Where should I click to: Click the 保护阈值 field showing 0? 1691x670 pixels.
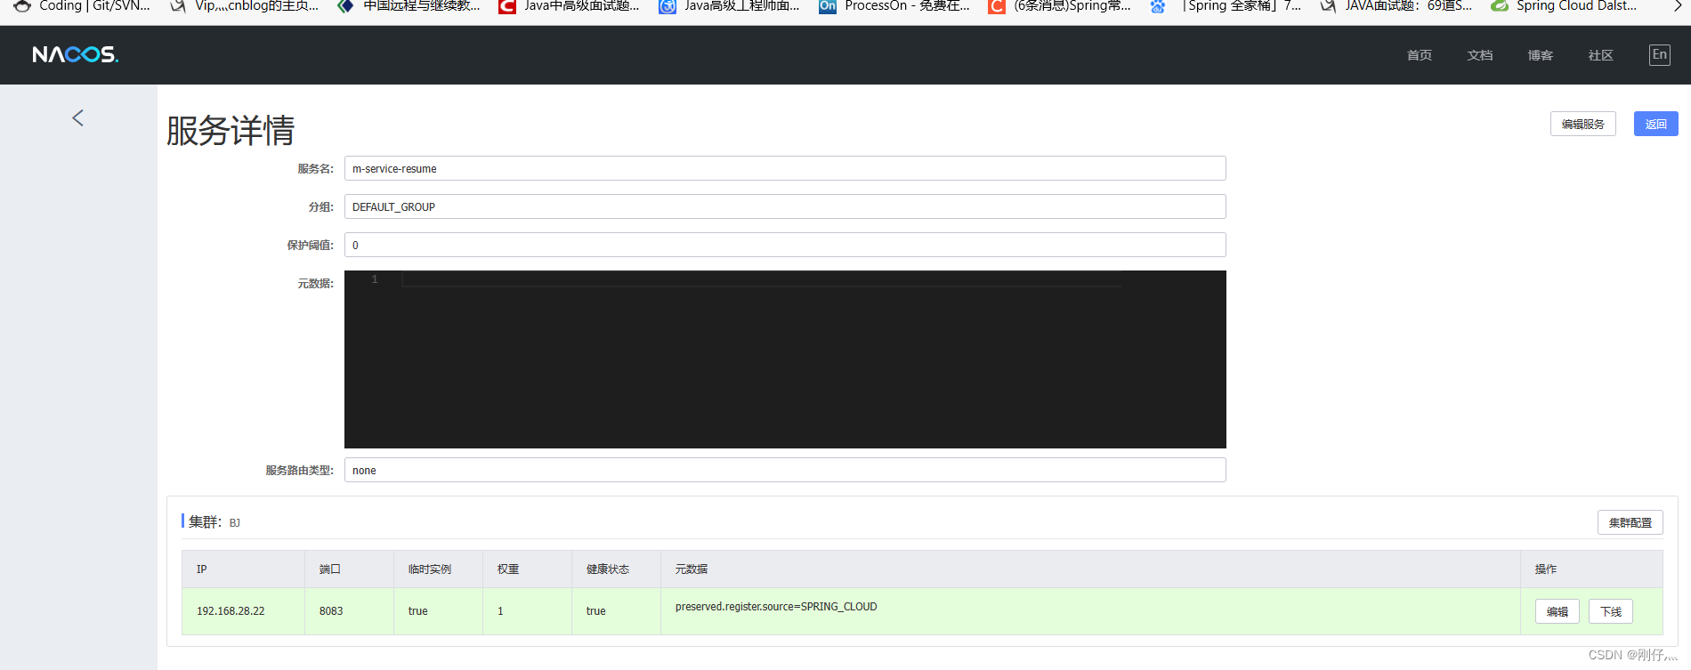(785, 245)
